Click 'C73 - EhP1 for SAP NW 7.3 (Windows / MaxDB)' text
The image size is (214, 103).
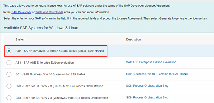(x=62, y=98)
